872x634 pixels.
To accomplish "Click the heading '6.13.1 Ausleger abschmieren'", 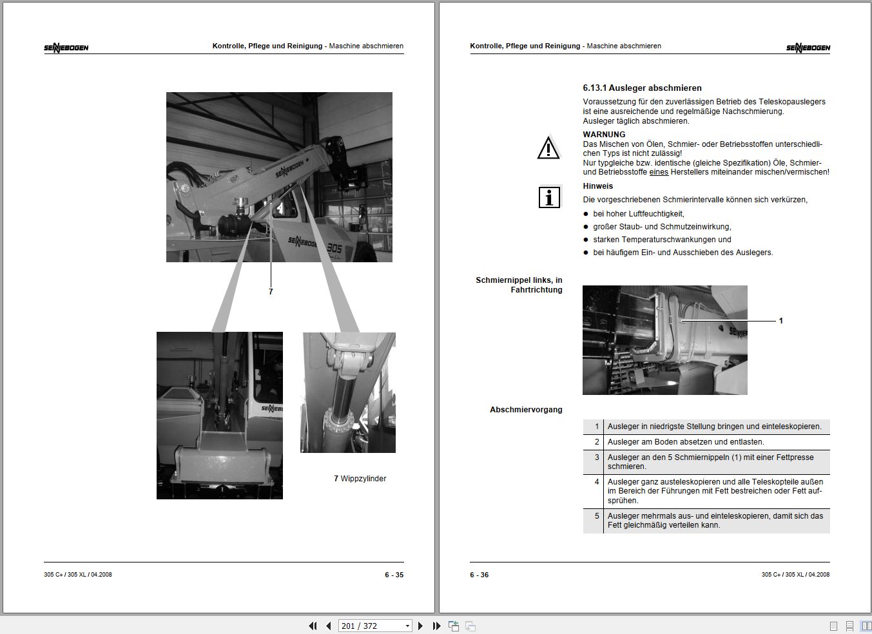I will (x=643, y=88).
